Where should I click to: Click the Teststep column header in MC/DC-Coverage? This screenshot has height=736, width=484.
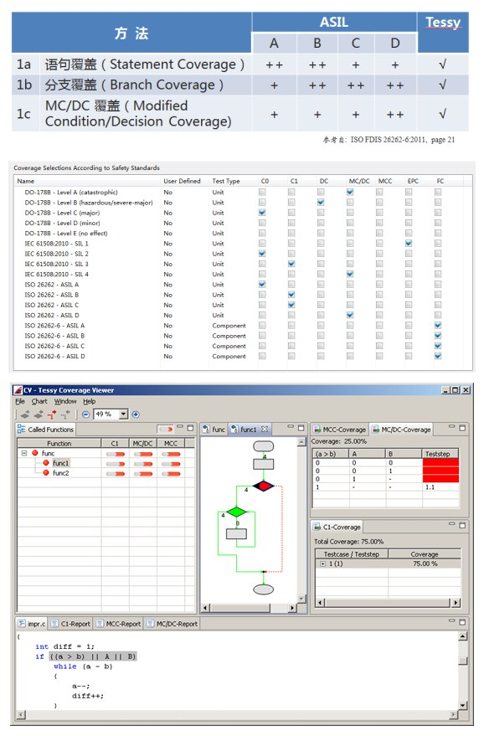tap(440, 454)
